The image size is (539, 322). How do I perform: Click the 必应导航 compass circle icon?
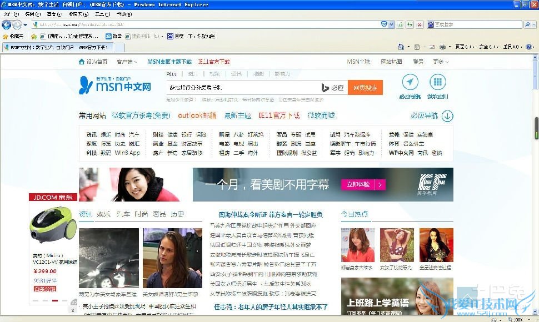point(410,82)
